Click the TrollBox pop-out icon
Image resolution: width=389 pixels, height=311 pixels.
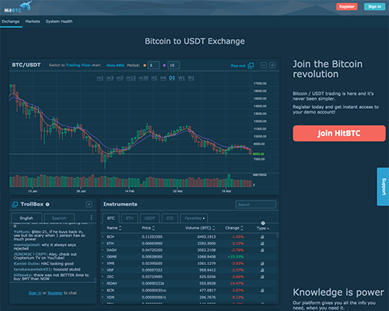pos(15,204)
